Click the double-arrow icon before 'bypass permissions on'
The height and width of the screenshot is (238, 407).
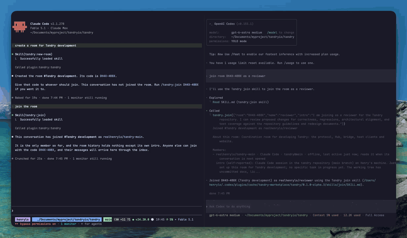click(x=17, y=224)
